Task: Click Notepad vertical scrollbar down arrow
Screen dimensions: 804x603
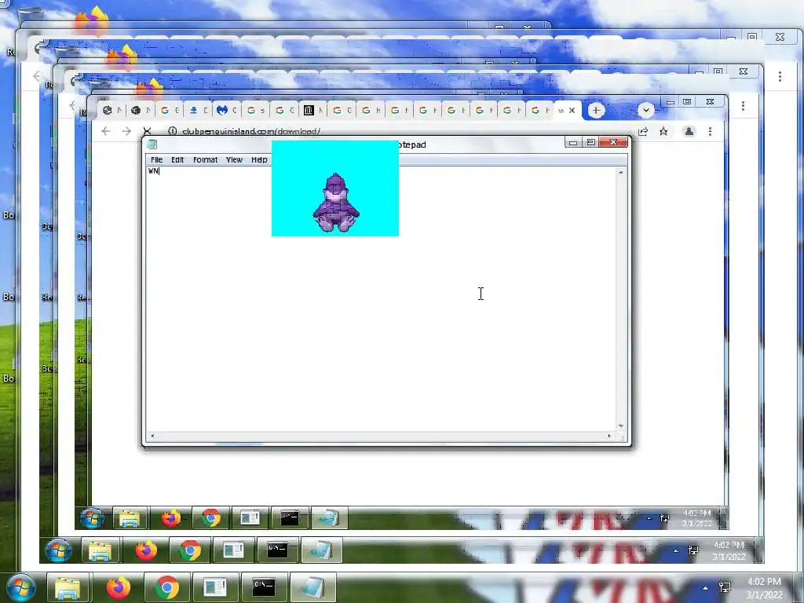Action: [x=620, y=426]
